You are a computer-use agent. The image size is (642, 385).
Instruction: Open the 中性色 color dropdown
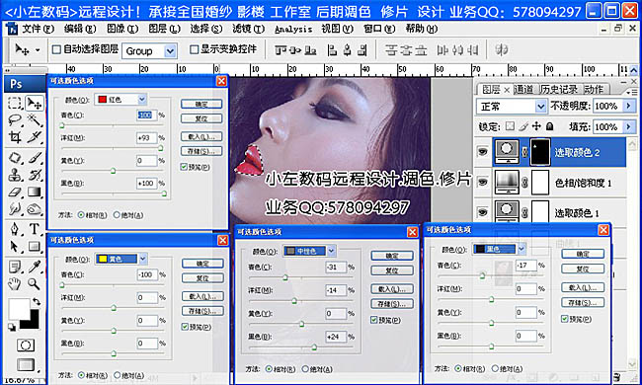coord(331,251)
